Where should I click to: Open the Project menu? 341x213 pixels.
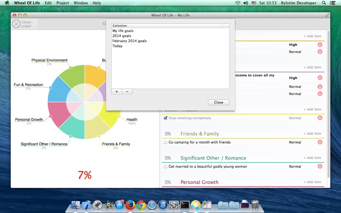click(63, 3)
